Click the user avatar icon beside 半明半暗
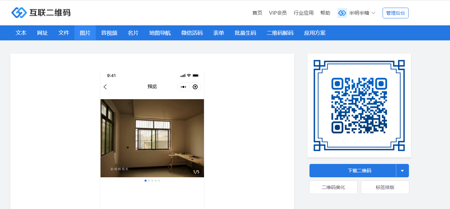This screenshot has width=450, height=209. coord(342,13)
